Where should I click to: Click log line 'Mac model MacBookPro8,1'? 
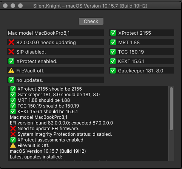point(39,117)
